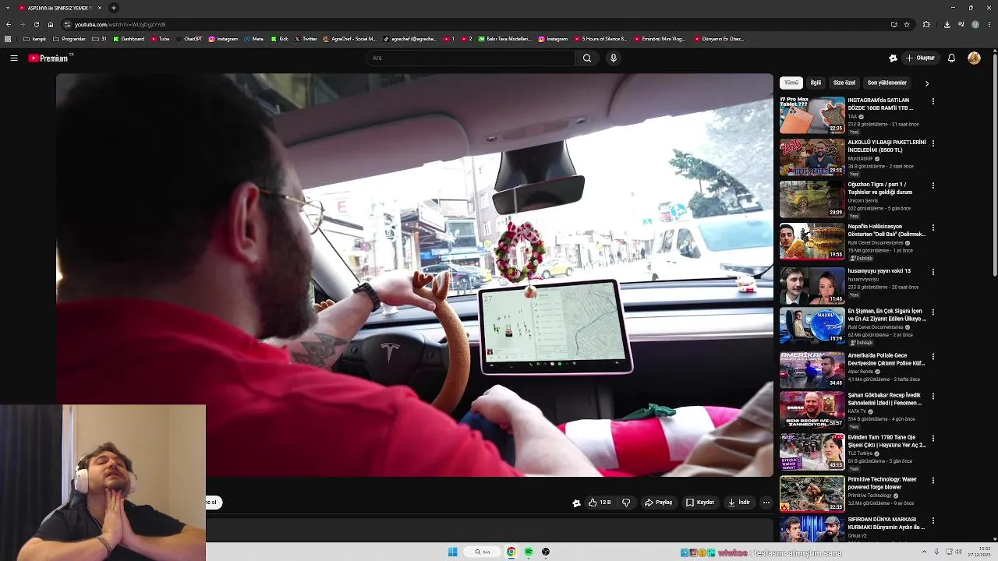The image size is (998, 561).
Task: Open options for Oğuzhan Tigra video
Action: pyautogui.click(x=933, y=185)
